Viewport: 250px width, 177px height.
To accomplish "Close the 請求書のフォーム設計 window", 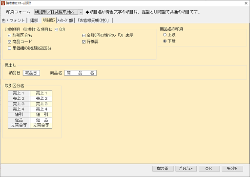I will tap(246, 3).
